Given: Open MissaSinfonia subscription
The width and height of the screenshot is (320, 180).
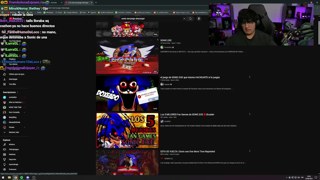Looking at the screenshot, I should 14,122.
